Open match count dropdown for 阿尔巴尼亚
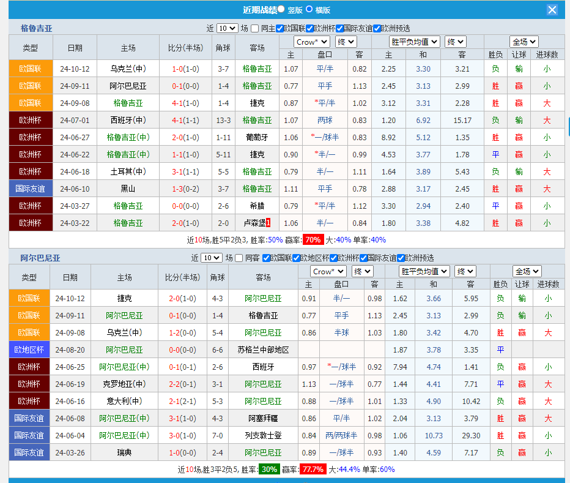The width and height of the screenshot is (570, 483). coord(212,258)
